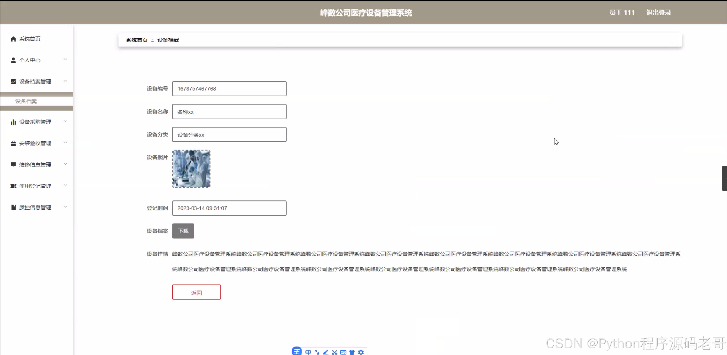Open IME settings gear icon
The width and height of the screenshot is (727, 355).
[x=361, y=352]
